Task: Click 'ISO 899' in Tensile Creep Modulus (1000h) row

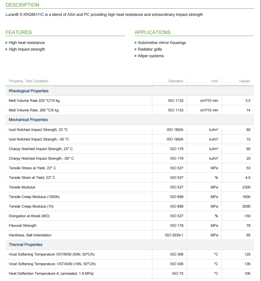Action: point(177,197)
